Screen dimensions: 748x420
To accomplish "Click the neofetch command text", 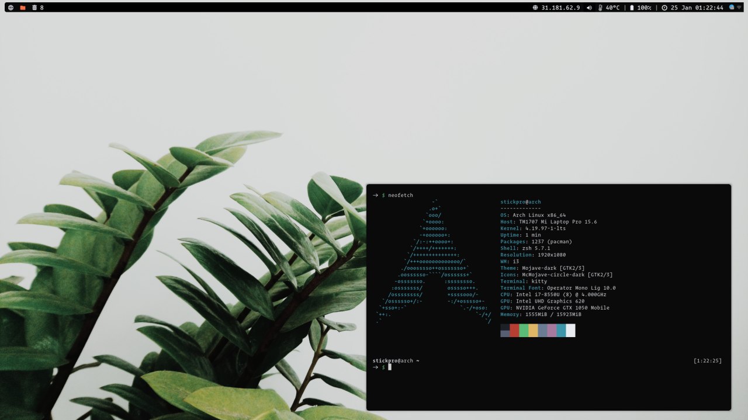I will click(400, 195).
